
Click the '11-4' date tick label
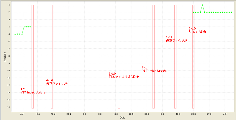tap(37, 114)
